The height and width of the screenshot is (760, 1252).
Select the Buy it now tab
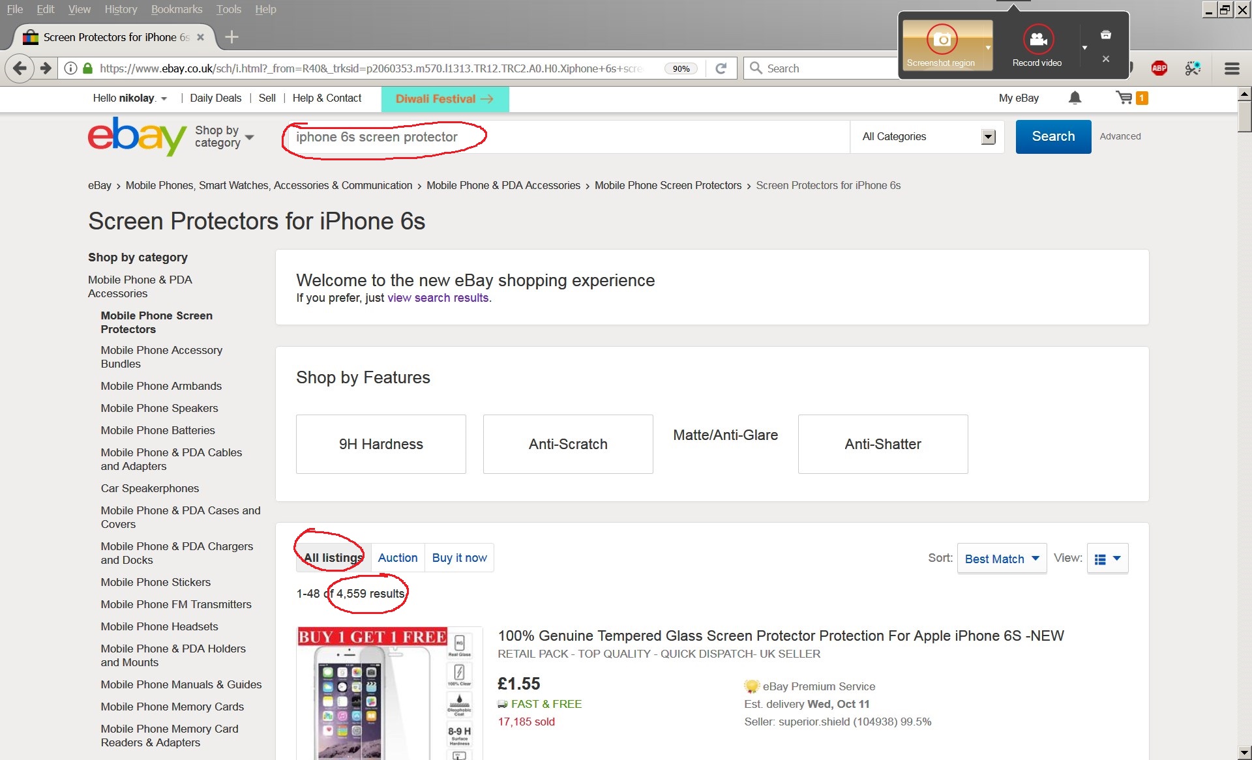coord(459,558)
